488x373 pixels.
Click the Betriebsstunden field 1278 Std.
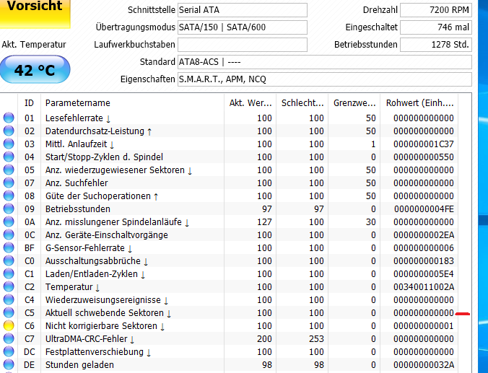[x=436, y=45]
